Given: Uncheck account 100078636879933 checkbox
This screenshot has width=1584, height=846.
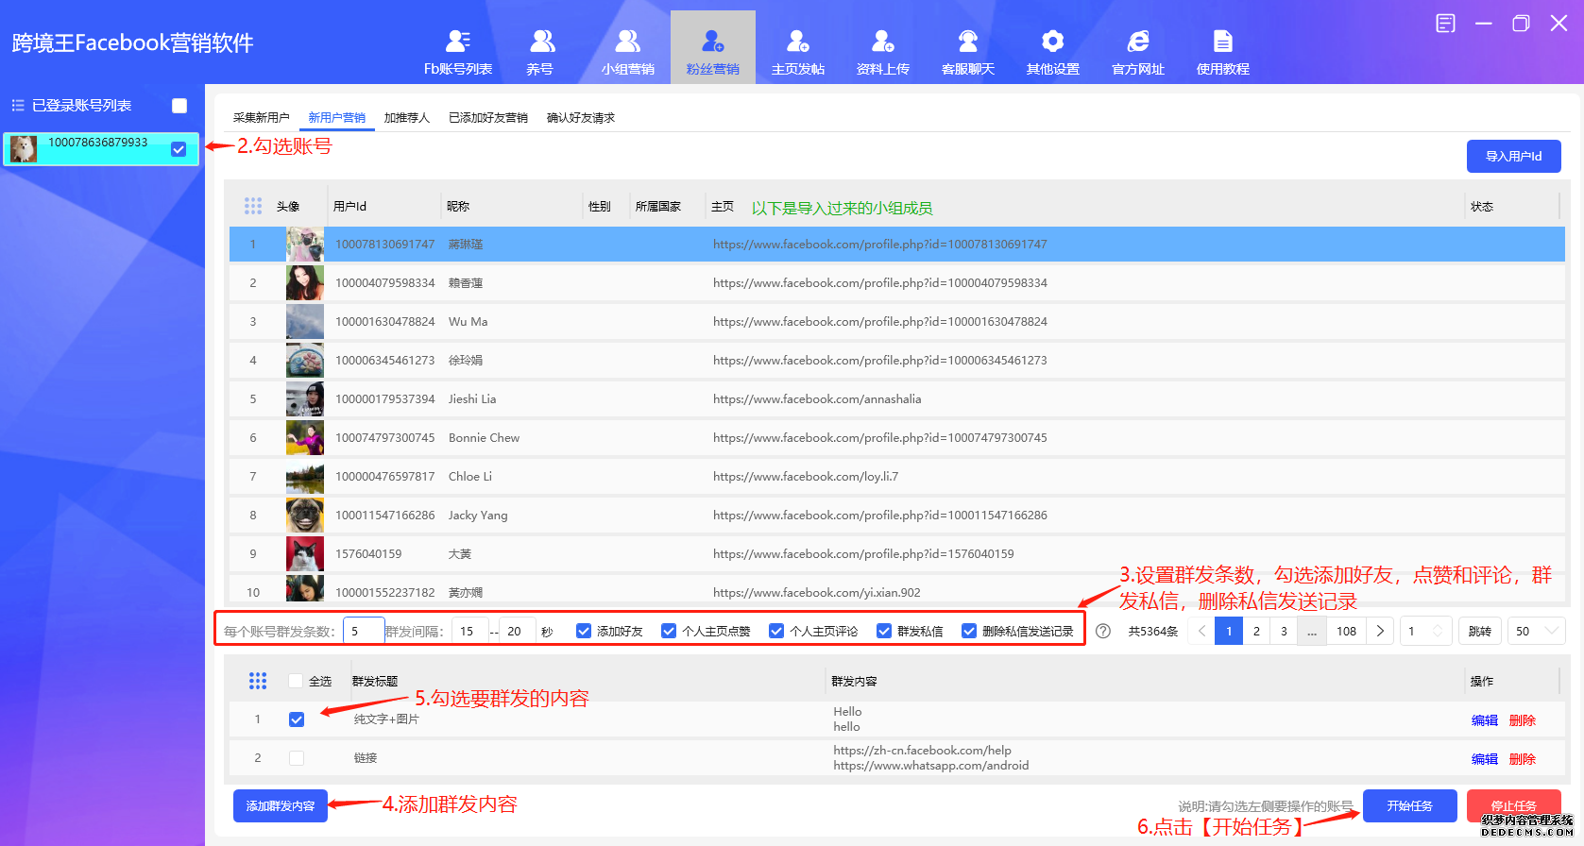Looking at the screenshot, I should (x=179, y=149).
